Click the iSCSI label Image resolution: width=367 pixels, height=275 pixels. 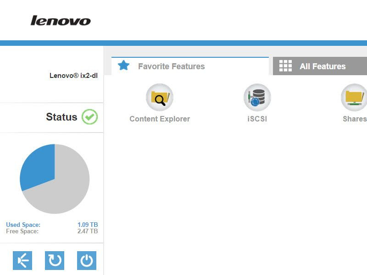click(x=257, y=119)
